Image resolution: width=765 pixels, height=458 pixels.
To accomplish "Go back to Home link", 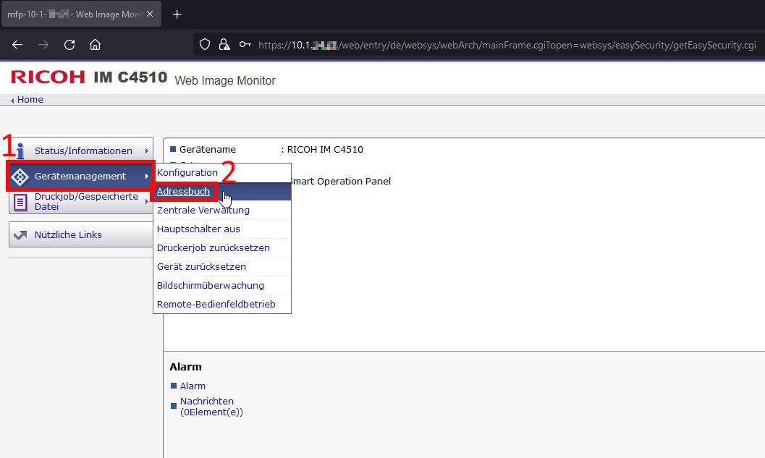I will pyautogui.click(x=30, y=100).
